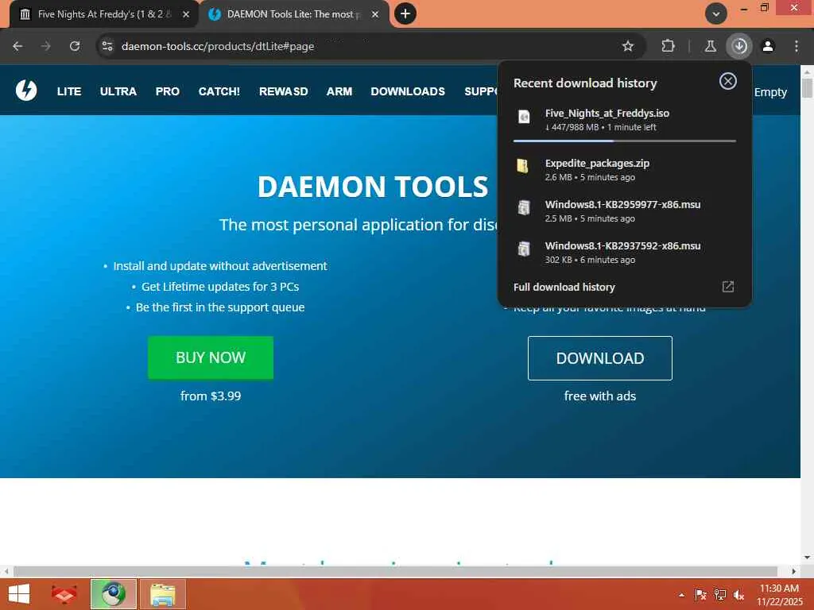Open the Chrome taskbar icon
814x610 pixels.
(x=113, y=594)
